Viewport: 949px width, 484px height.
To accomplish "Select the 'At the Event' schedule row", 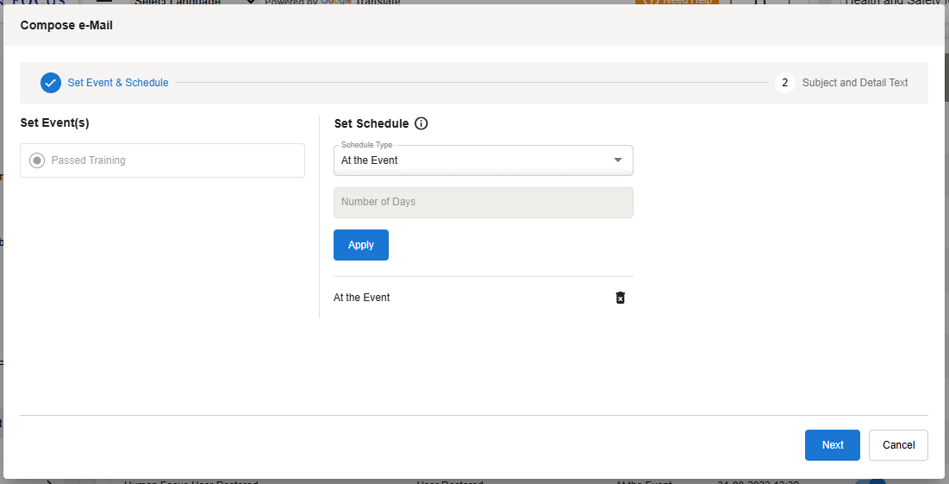I will point(362,298).
